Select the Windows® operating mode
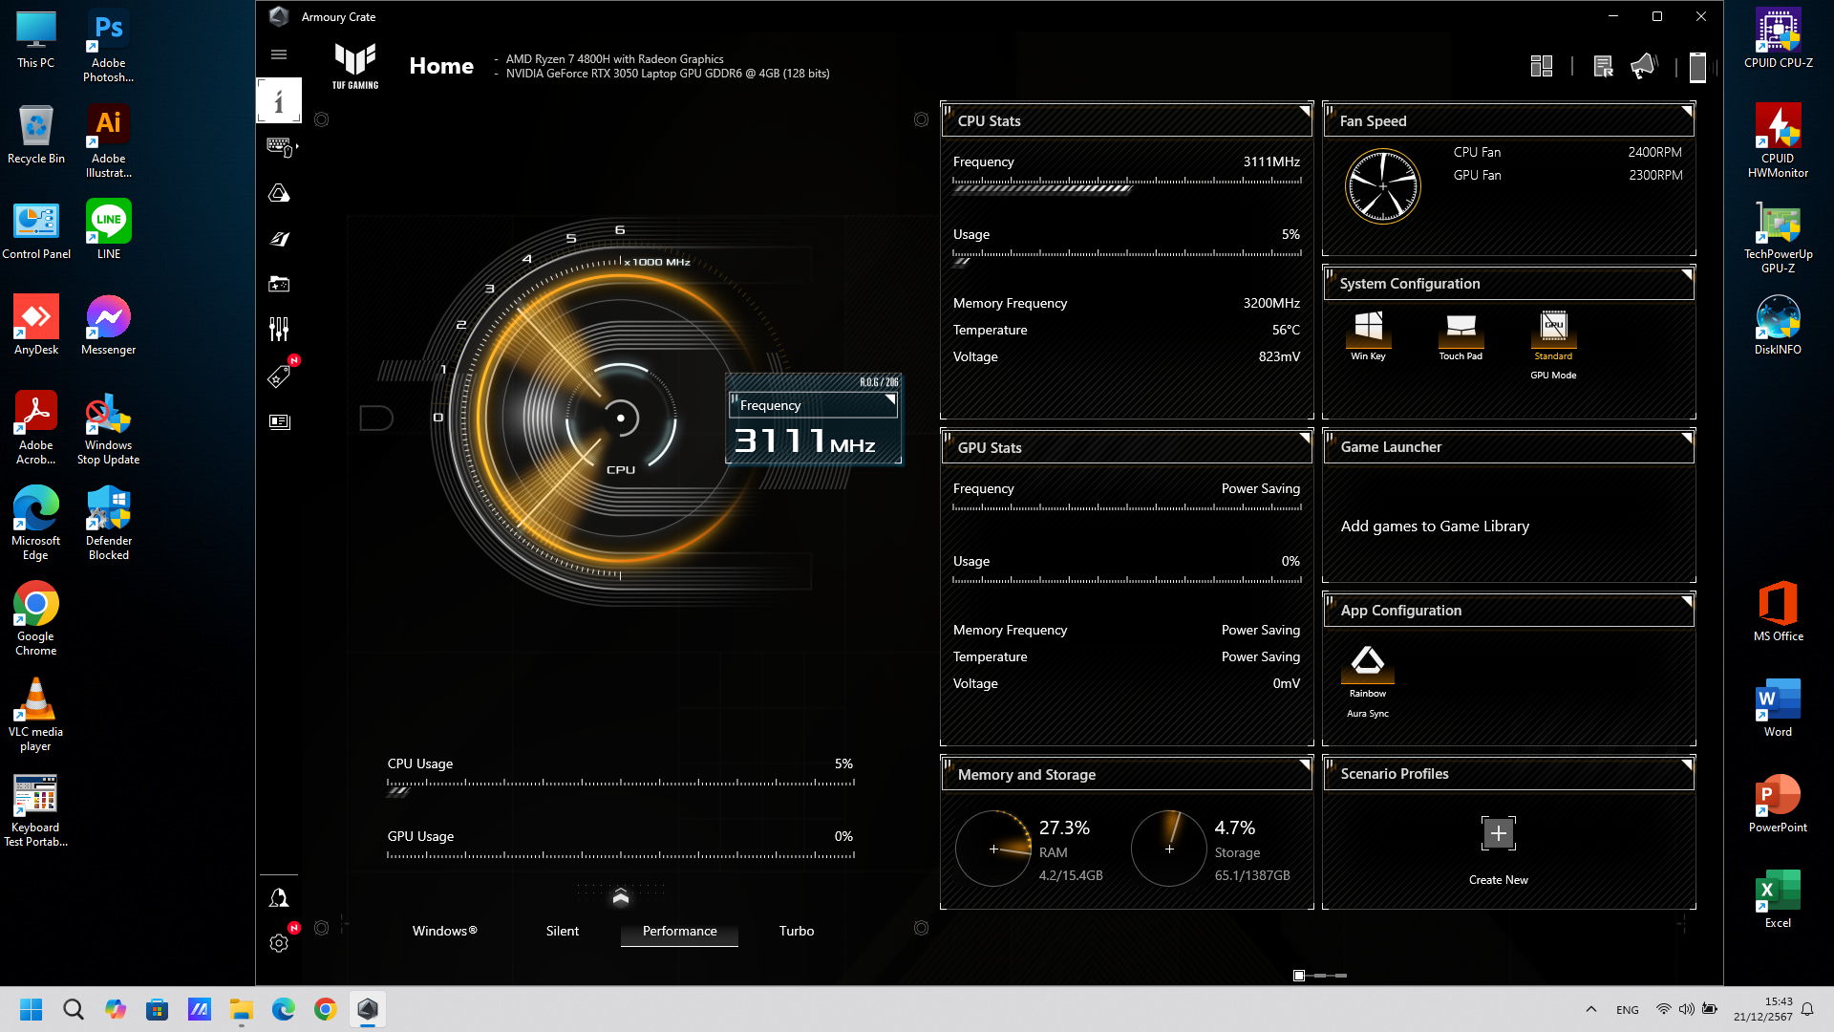 tap(444, 931)
